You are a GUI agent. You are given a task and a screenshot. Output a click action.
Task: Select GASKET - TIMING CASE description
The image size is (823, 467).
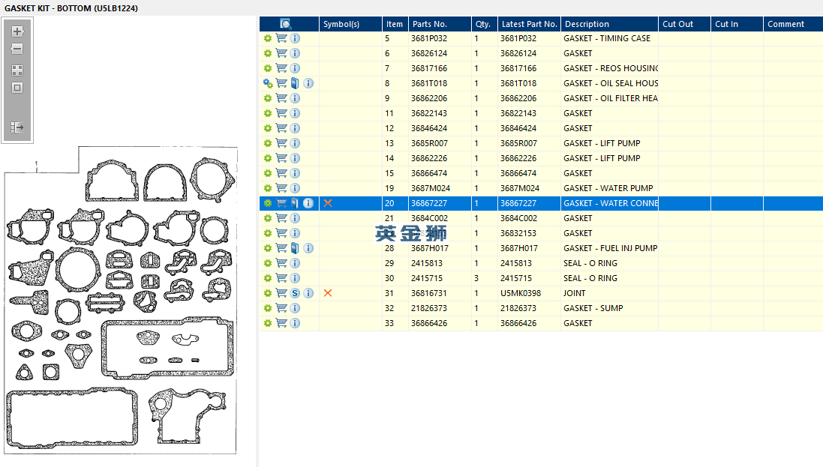[607, 38]
